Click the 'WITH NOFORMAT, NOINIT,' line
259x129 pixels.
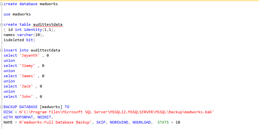(x=28, y=117)
